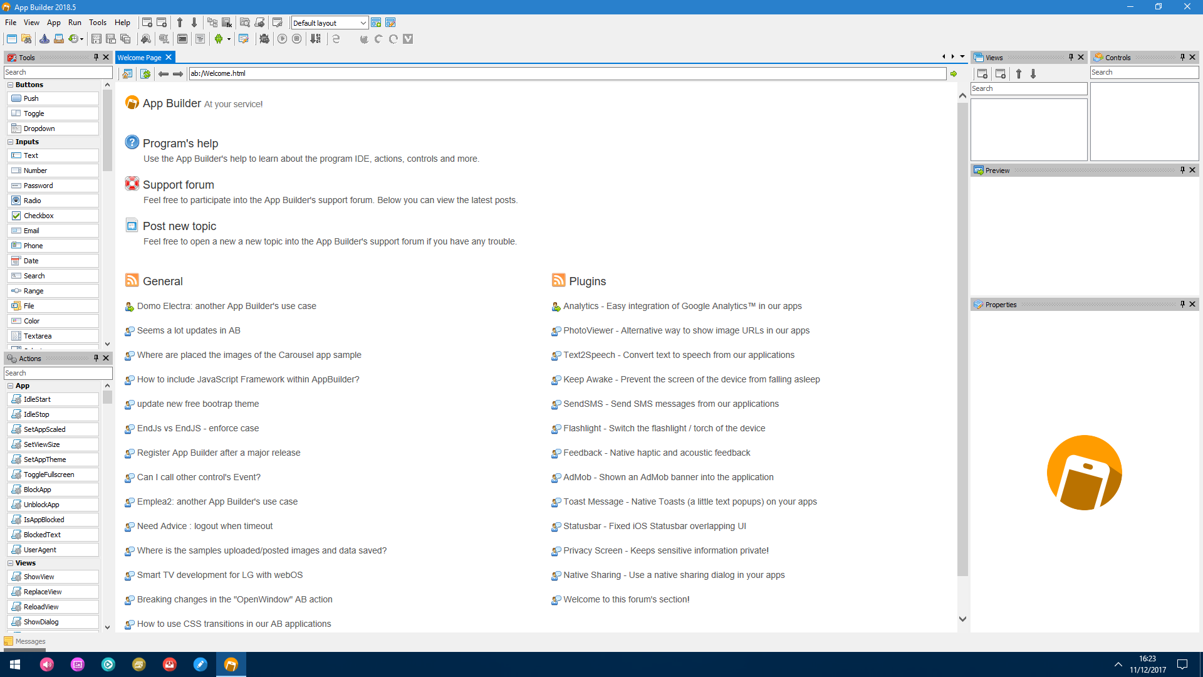Select the Welcome Page tab
1203x677 pixels.
139,57
